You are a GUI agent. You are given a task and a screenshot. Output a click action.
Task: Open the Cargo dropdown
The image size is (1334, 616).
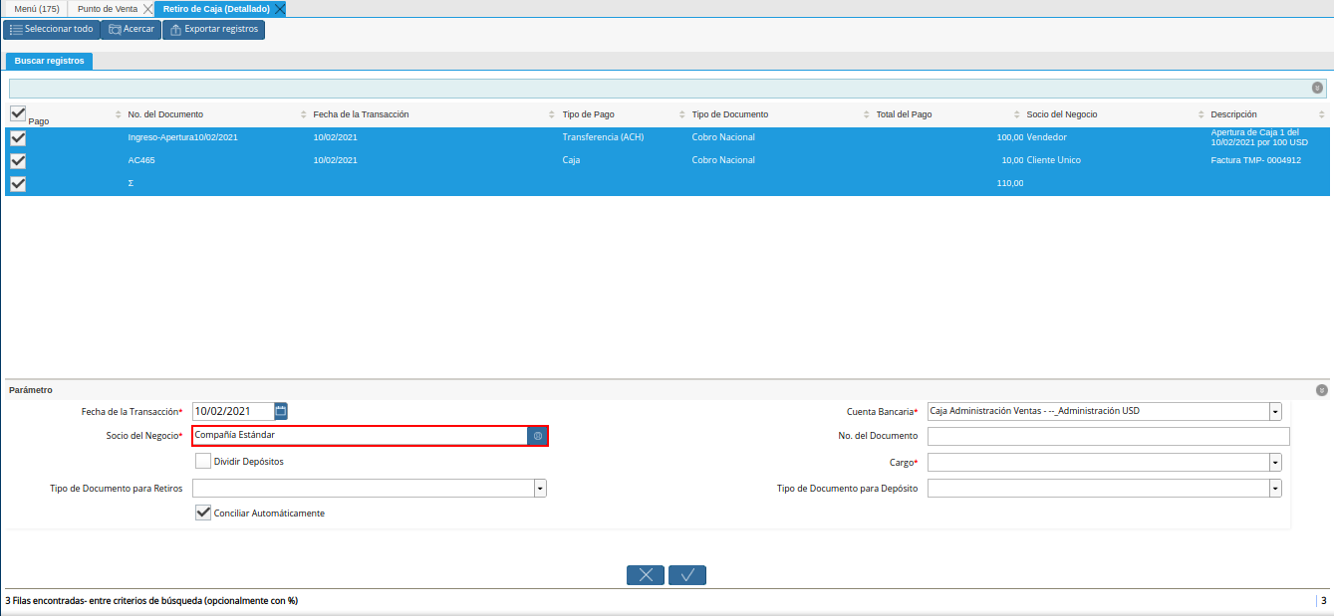(1275, 463)
